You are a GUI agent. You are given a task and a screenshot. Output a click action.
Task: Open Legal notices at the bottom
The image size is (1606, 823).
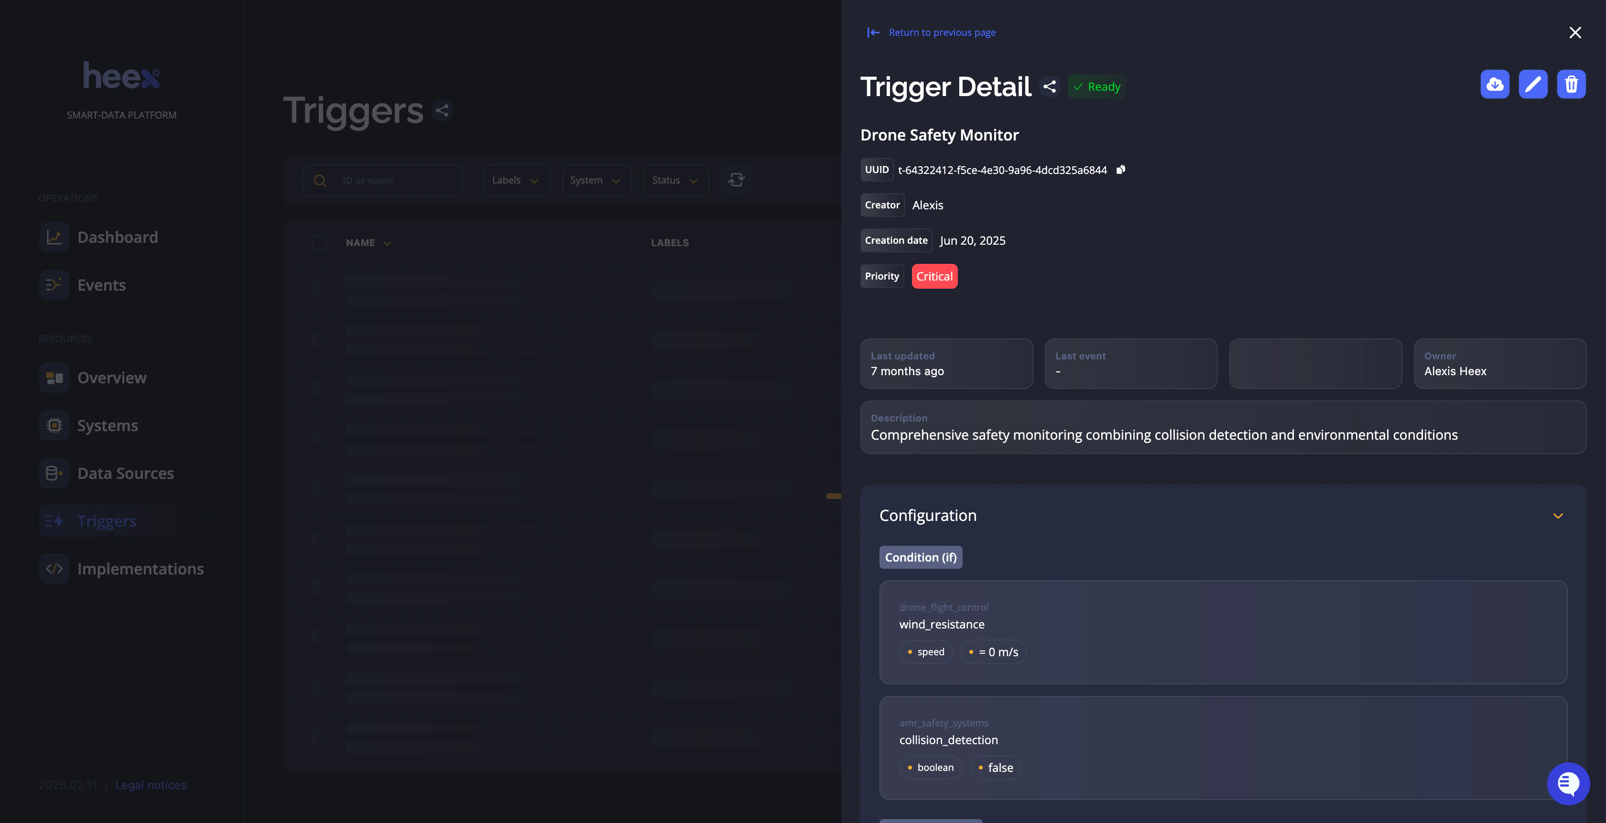point(150,785)
